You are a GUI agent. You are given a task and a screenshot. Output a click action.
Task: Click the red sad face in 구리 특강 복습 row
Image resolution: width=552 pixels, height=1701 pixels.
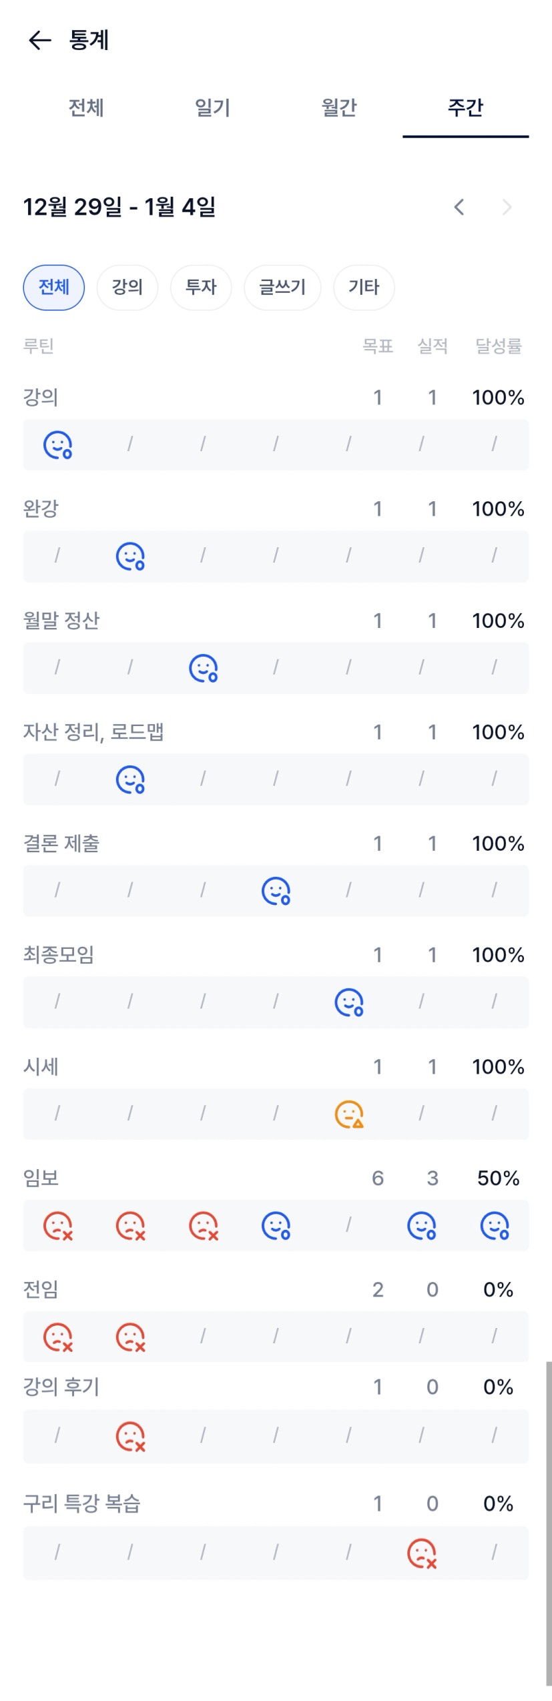(422, 1554)
